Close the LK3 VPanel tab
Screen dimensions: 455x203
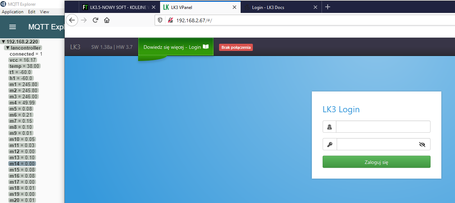pyautogui.click(x=235, y=7)
